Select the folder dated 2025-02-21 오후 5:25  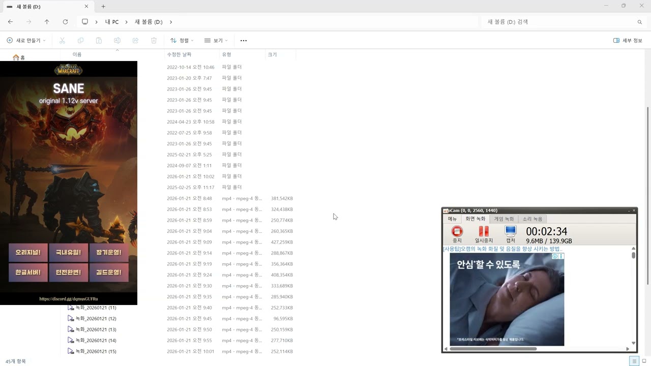(x=189, y=155)
